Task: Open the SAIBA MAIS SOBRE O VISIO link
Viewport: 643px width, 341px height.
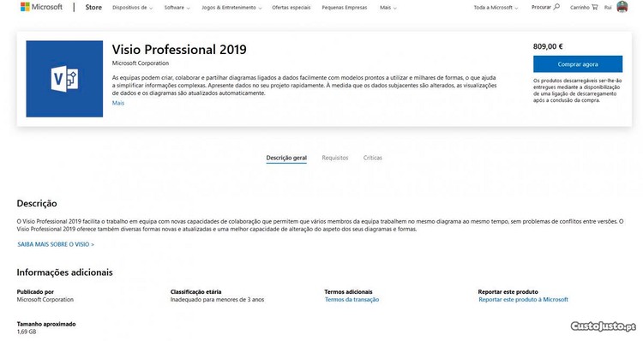Action: [x=56, y=244]
